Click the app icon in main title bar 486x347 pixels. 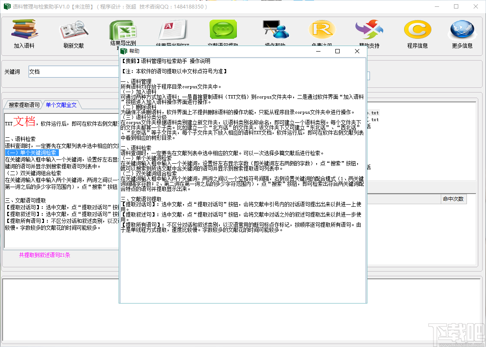pyautogui.click(x=7, y=6)
